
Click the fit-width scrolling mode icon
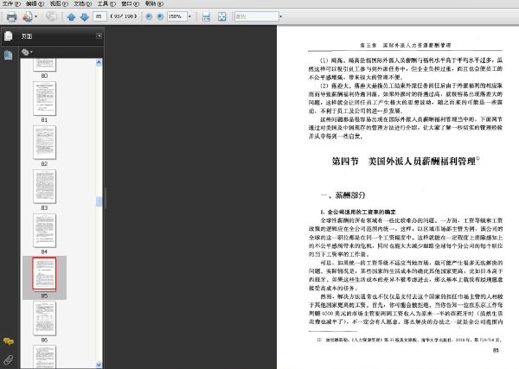[x=206, y=16]
